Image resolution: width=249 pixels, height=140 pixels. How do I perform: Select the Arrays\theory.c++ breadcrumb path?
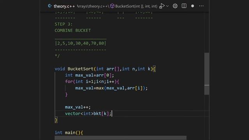[x=93, y=6]
